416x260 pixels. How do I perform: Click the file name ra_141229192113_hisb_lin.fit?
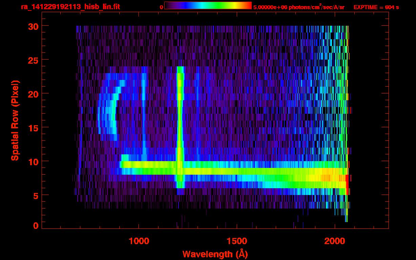pos(70,6)
